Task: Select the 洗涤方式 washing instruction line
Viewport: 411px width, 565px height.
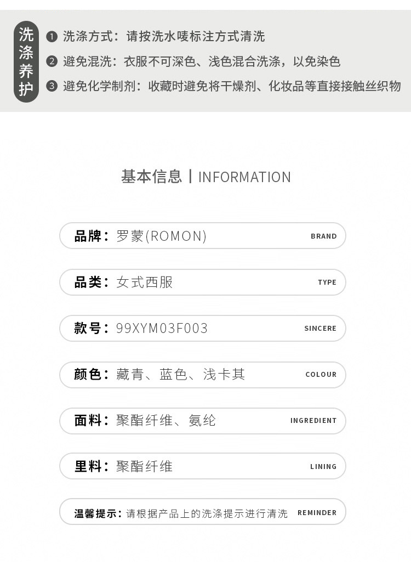Action: coord(164,37)
